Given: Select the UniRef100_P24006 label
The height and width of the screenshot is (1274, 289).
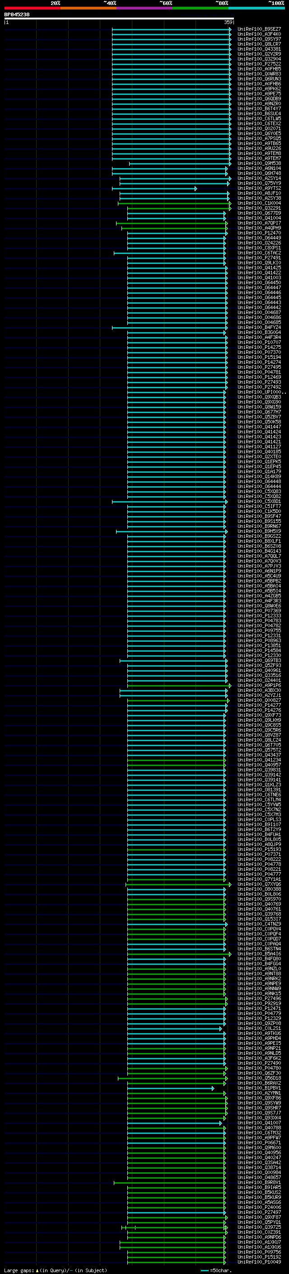Looking at the screenshot, I should click(259, 1207).
